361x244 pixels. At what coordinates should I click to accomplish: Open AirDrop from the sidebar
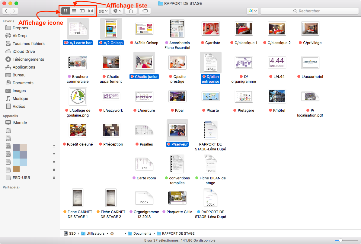pos(19,36)
